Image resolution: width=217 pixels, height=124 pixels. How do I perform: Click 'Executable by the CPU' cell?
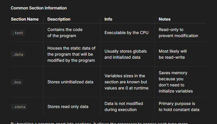point(126,33)
